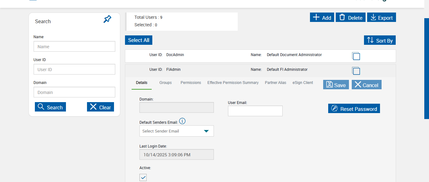
Task: Collapse the FIAdmin user row
Action: pyautogui.click(x=220, y=70)
